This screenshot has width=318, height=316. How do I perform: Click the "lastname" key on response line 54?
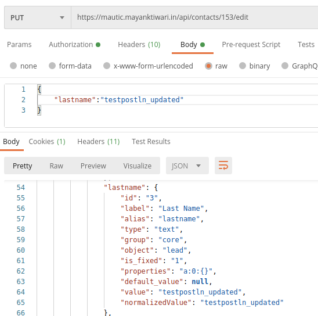[x=125, y=187]
